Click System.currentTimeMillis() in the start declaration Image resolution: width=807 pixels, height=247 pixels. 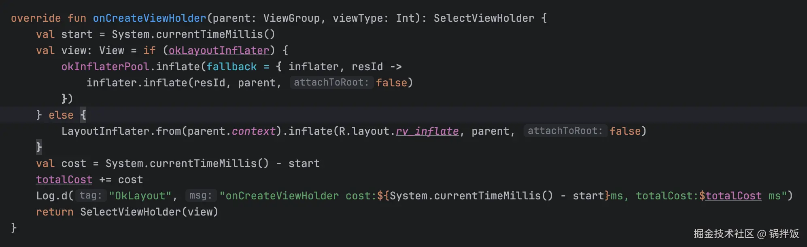pos(193,34)
